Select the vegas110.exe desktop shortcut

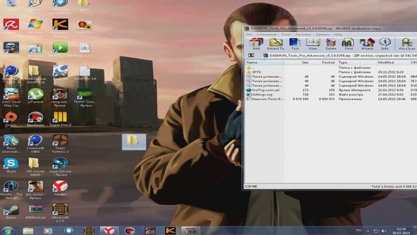click(60, 167)
